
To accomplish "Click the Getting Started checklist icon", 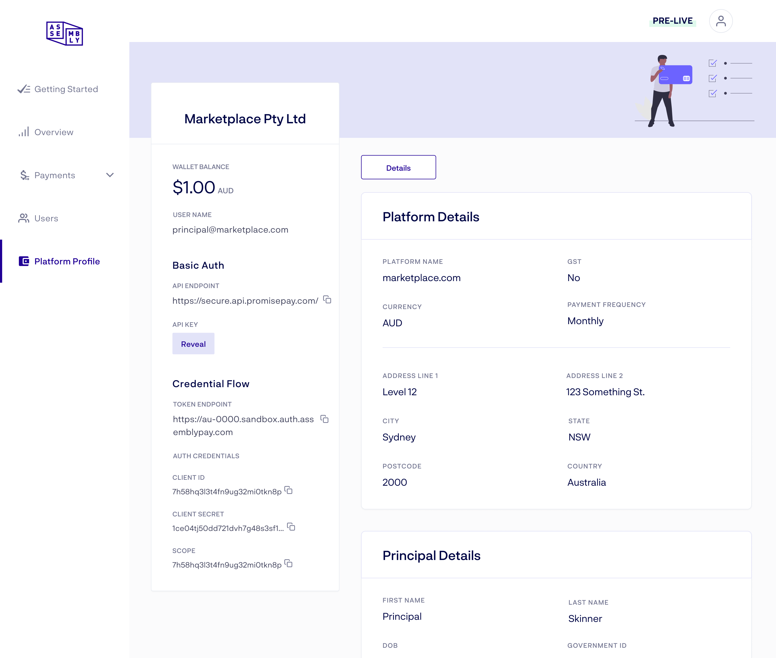I will tap(24, 89).
